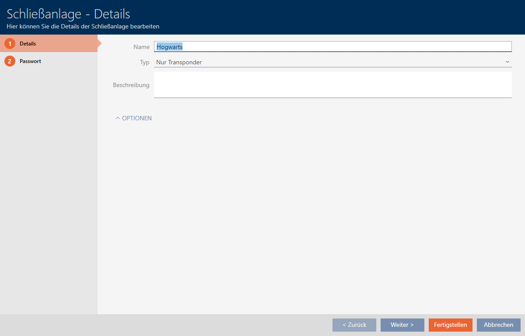Open the Passwort step
The height and width of the screenshot is (336, 525).
coord(30,61)
